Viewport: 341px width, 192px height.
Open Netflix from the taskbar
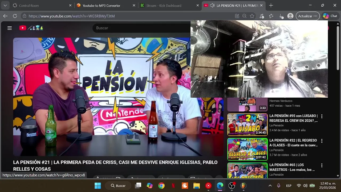tap(173, 186)
